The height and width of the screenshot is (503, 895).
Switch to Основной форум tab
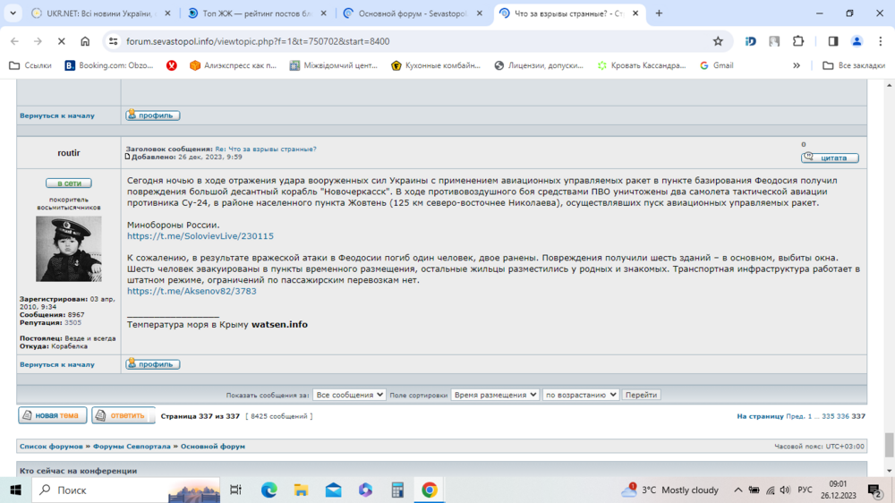pos(413,13)
